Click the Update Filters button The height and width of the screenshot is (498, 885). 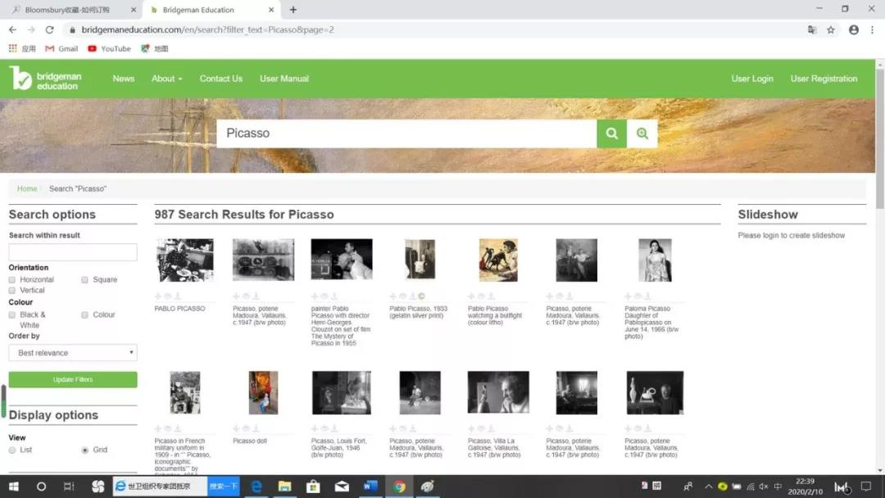pyautogui.click(x=73, y=379)
